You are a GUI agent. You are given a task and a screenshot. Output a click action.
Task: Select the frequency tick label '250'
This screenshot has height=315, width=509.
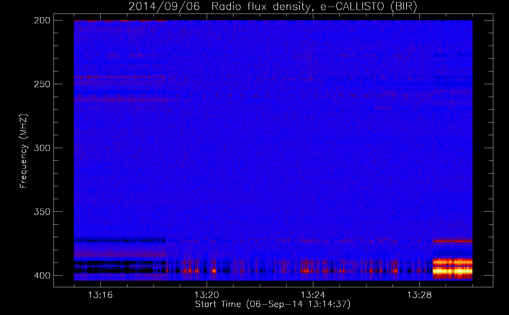click(42, 84)
